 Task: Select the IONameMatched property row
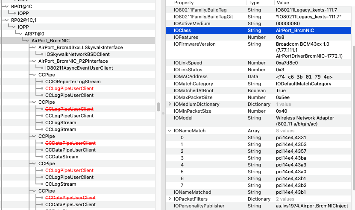click(x=258, y=192)
